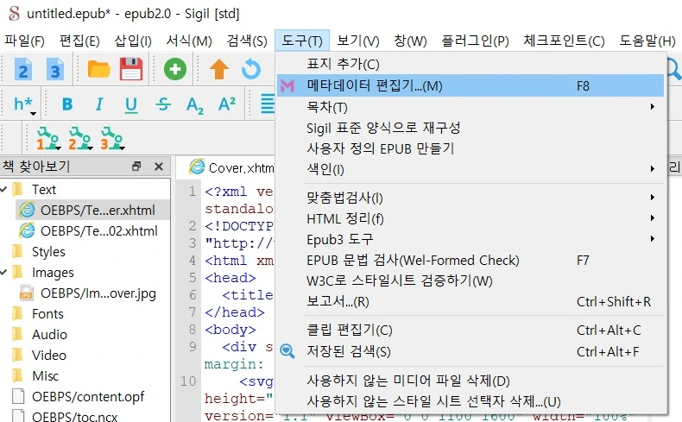This screenshot has width=682, height=422.
Task: Toggle bold formatting
Action: pyautogui.click(x=67, y=104)
